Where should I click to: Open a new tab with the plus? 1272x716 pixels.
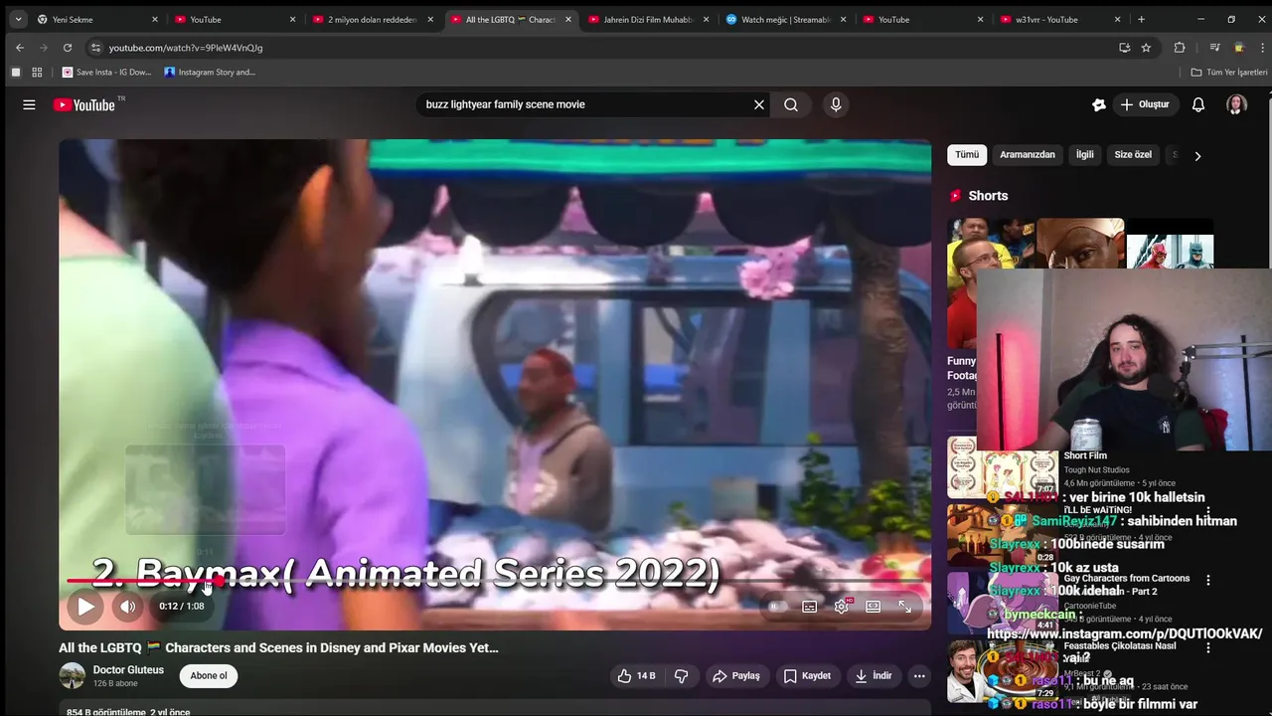tap(1141, 19)
